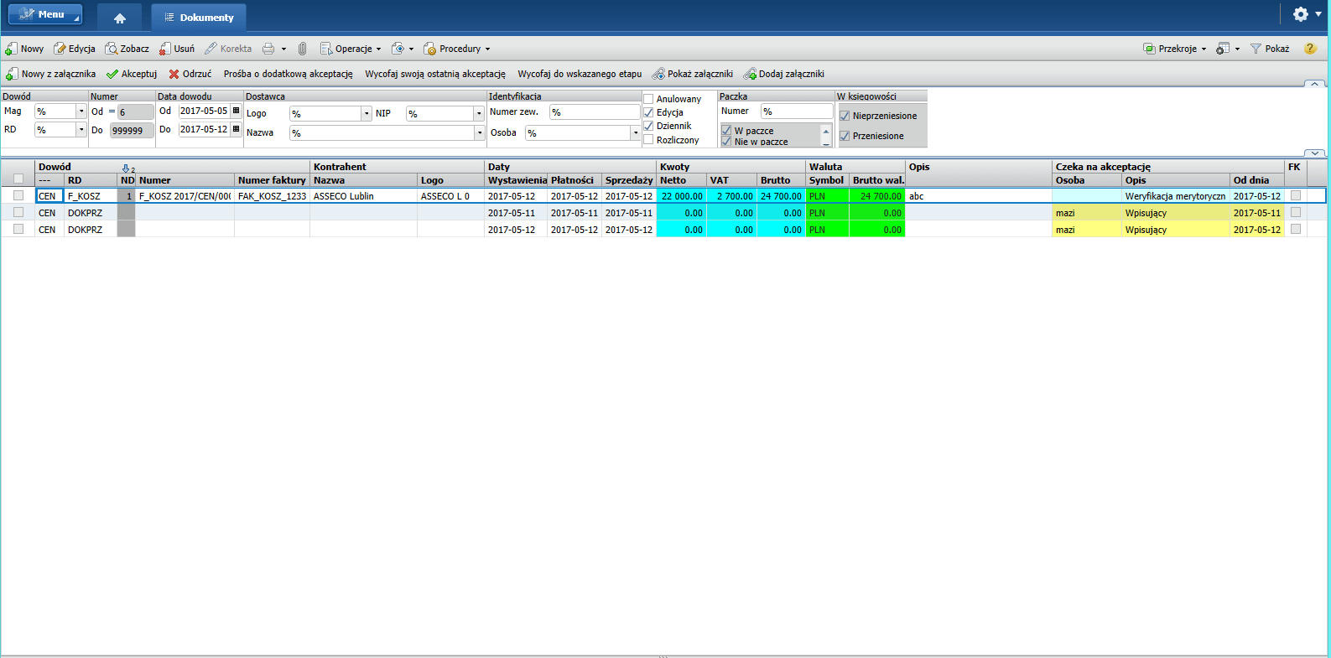Open the home screen via house icon
The image size is (1331, 658).
(x=119, y=18)
